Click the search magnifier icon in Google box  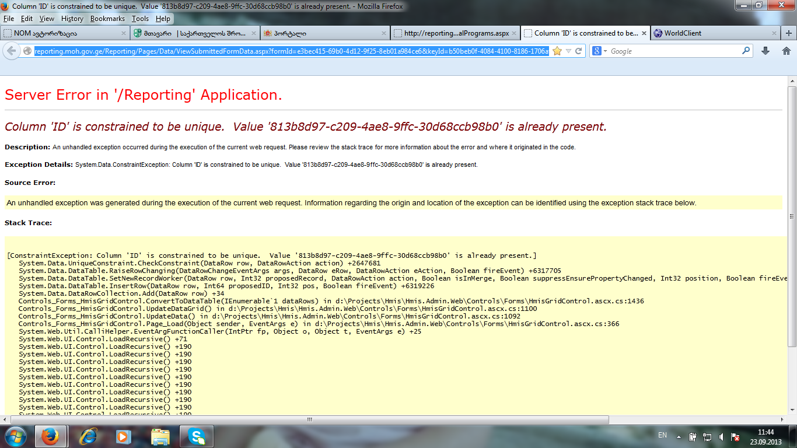coord(746,51)
